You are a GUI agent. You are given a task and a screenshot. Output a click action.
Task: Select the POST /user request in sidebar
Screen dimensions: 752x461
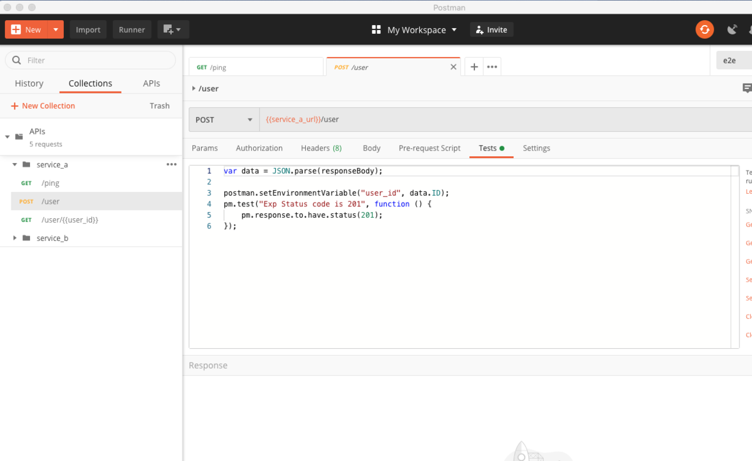click(97, 201)
